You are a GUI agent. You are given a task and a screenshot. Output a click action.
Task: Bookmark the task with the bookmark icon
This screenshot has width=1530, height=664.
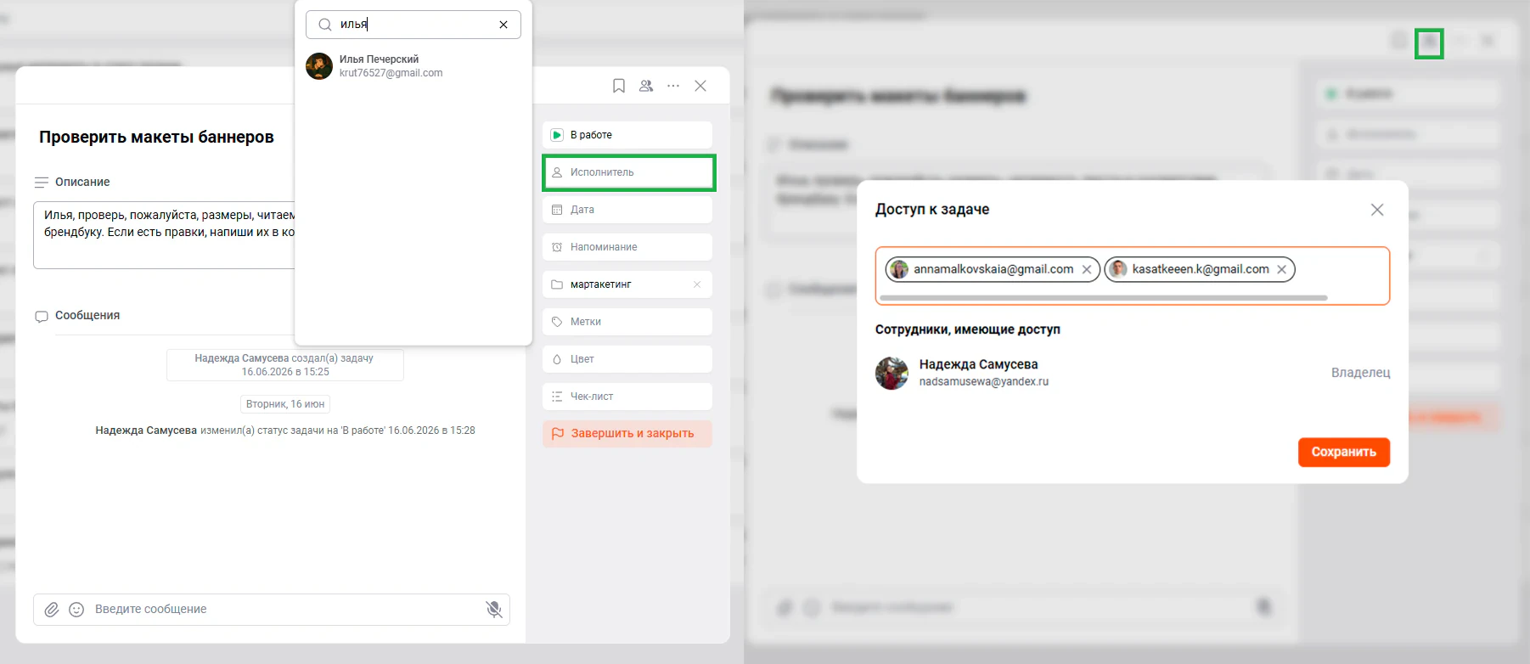619,86
